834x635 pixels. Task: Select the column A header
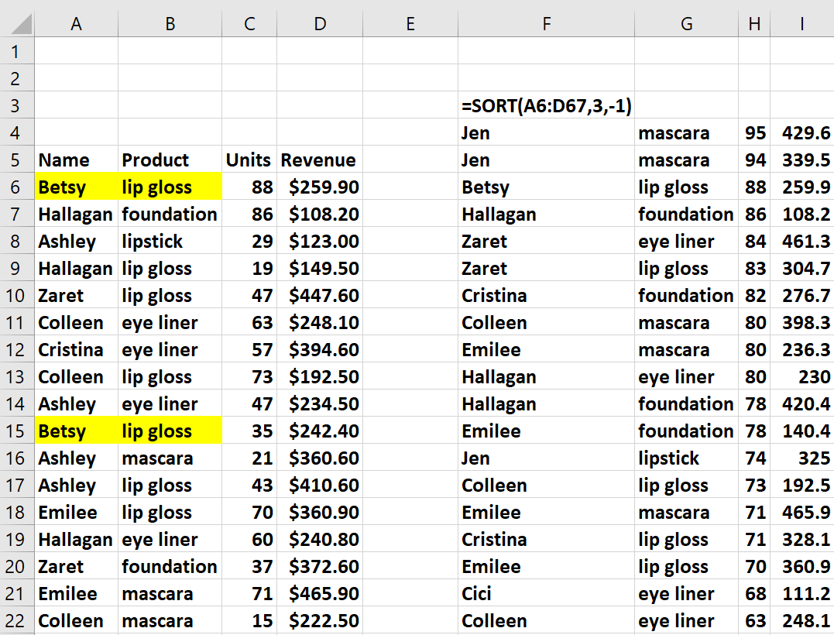pyautogui.click(x=76, y=24)
